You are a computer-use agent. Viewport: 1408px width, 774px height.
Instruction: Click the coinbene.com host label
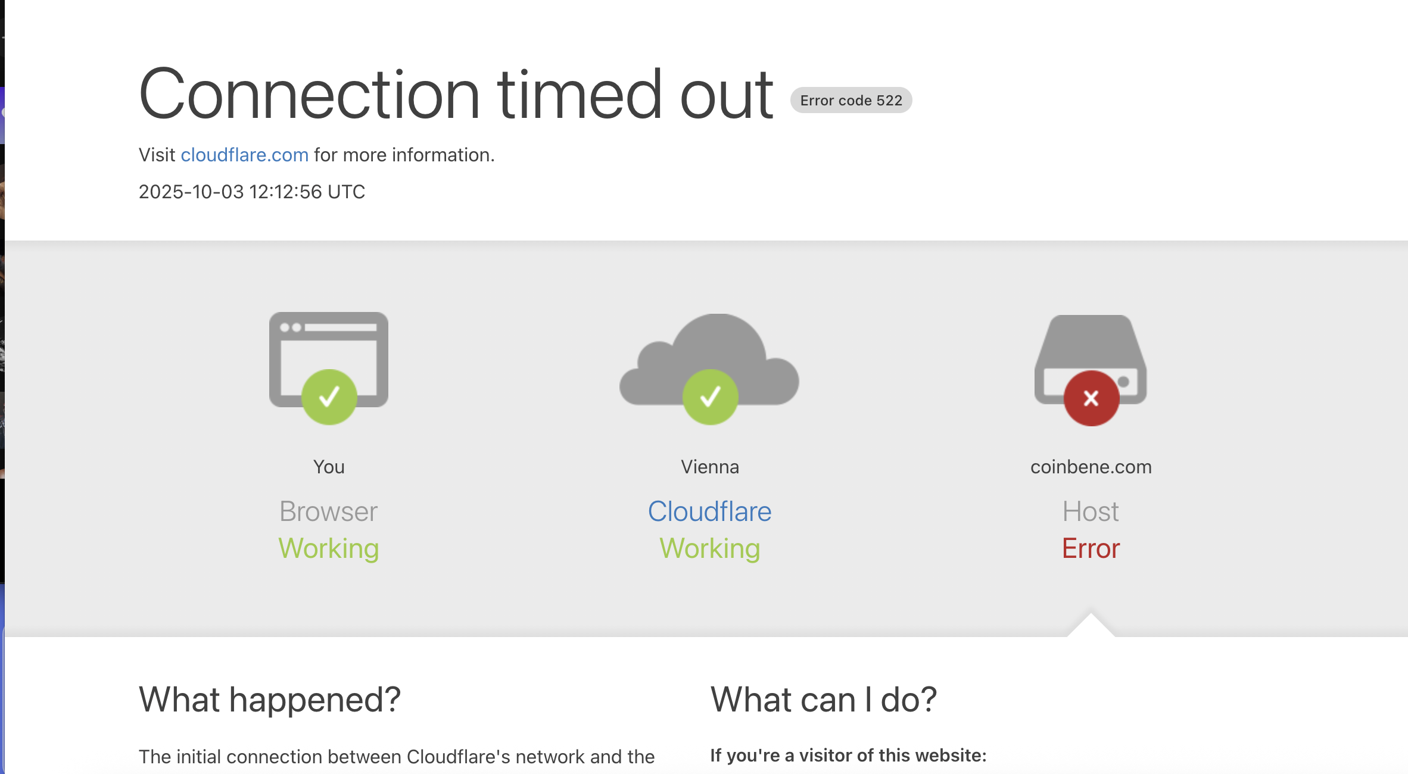point(1091,467)
